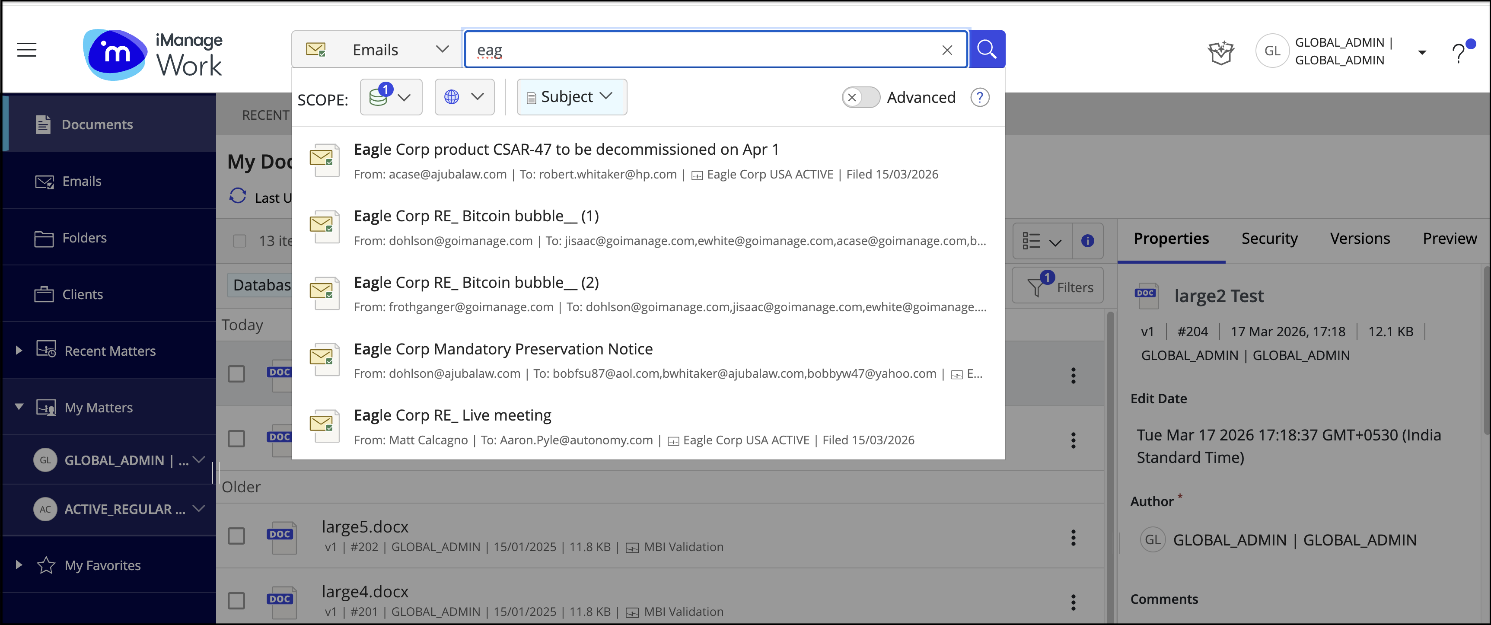The height and width of the screenshot is (625, 1491).
Task: Click the refresh icon near Last Updated
Action: pos(237,196)
